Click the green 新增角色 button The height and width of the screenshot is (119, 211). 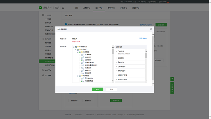(x=116, y=100)
